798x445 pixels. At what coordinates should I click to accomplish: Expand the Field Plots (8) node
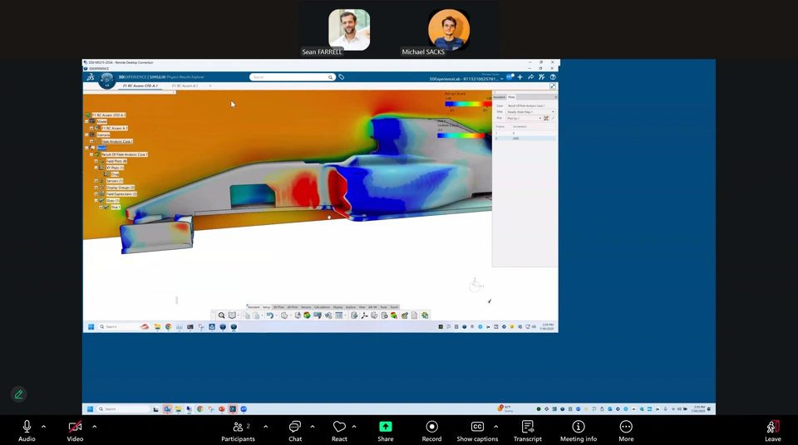coord(96,161)
